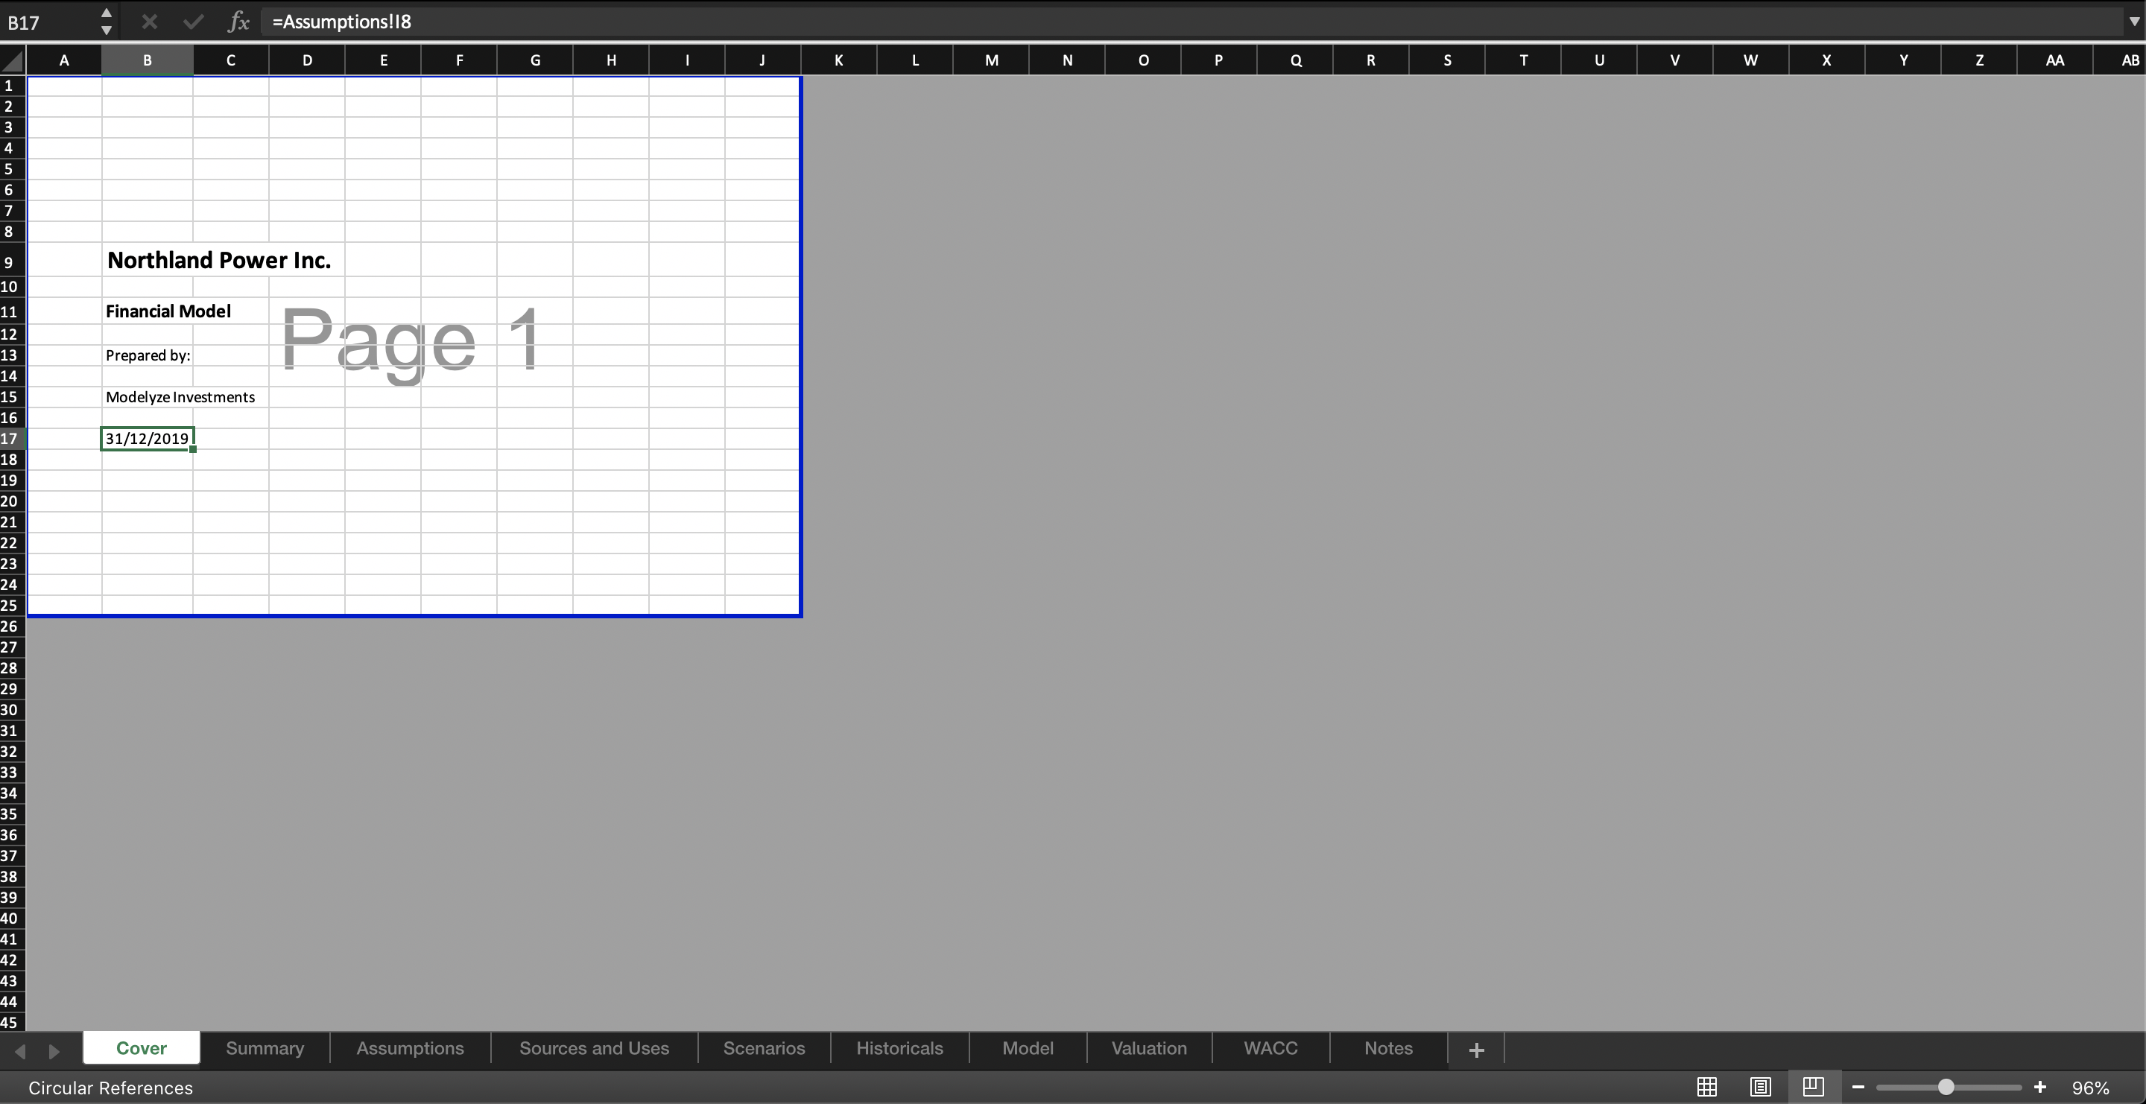
Task: Switch to the Scenarios sheet
Action: click(764, 1048)
